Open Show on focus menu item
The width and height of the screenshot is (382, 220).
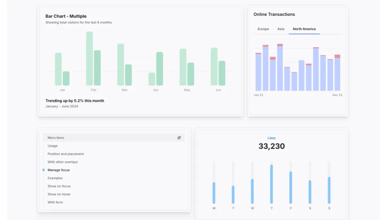click(59, 186)
